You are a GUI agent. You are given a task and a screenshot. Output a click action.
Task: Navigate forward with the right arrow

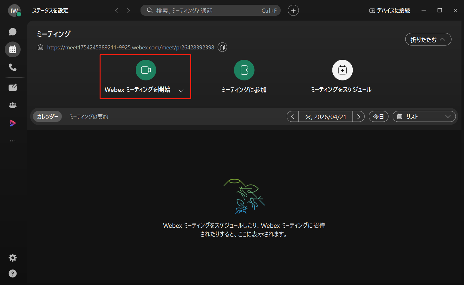[128, 11]
